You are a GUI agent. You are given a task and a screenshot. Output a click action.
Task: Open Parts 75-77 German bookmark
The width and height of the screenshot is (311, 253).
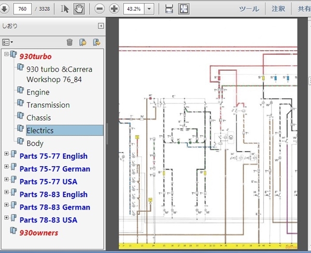coord(55,169)
